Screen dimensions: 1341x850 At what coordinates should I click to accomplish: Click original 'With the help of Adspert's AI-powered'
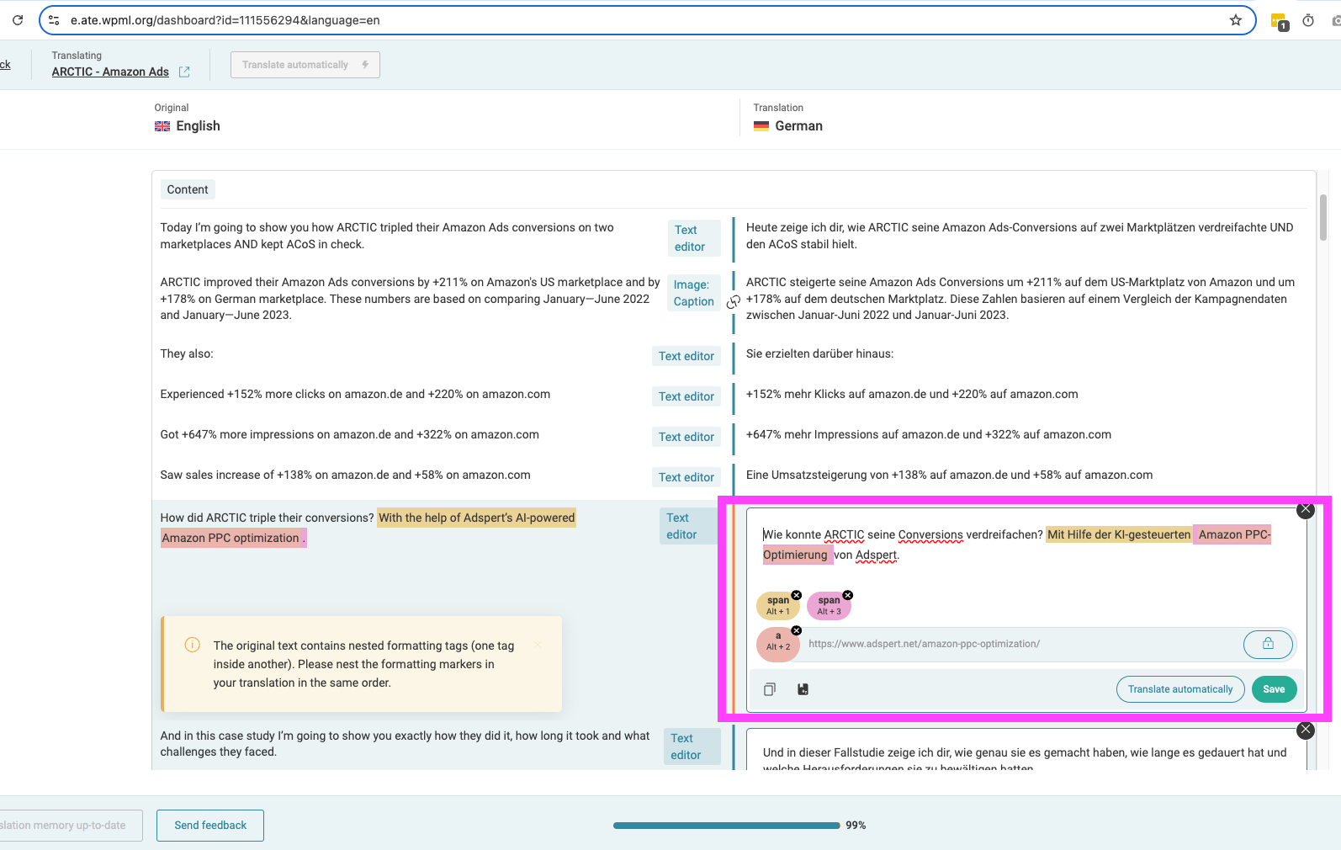477,518
